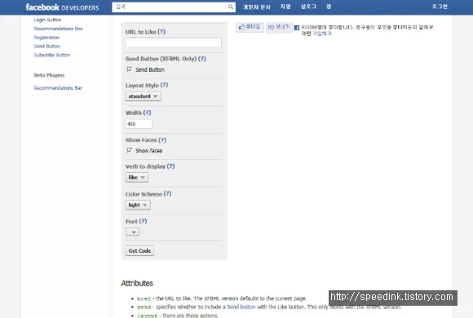Click the sign-up link in like text
Screen dimensions: 473x318
point(322,33)
